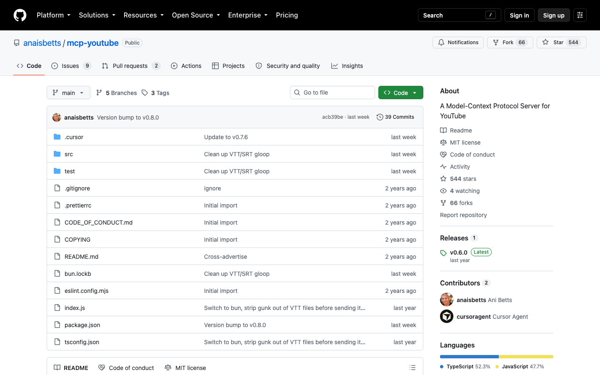This screenshot has width=600, height=375.
Task: Switch to the Projects tab
Action: [228, 66]
